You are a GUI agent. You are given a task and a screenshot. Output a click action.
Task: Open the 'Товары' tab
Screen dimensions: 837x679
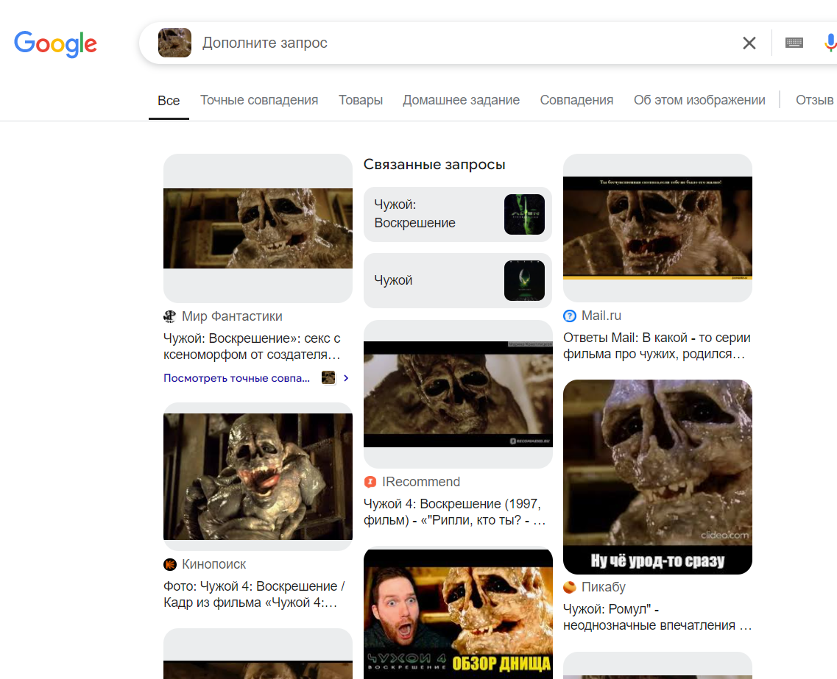(x=360, y=100)
